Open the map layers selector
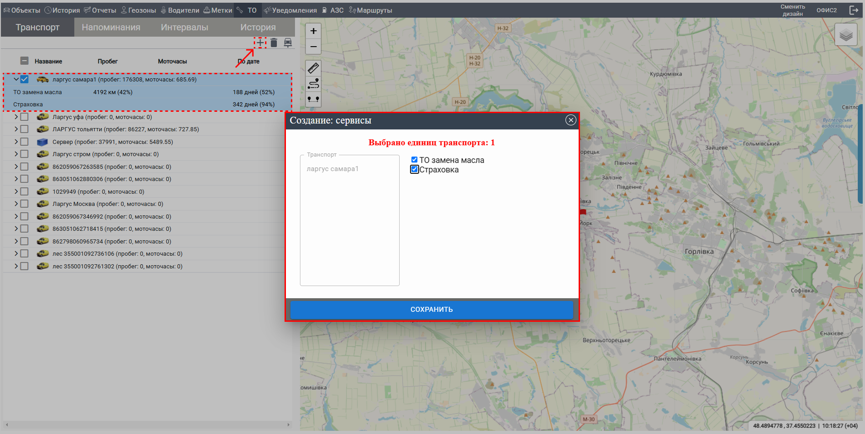The width and height of the screenshot is (865, 434). coord(846,35)
